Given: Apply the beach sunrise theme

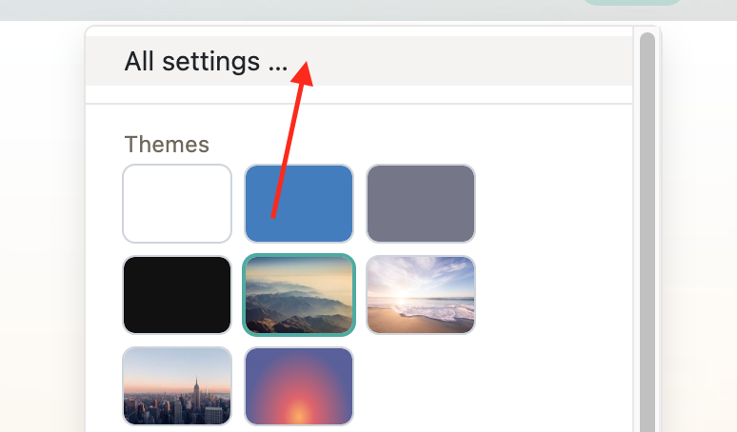Looking at the screenshot, I should point(421,295).
